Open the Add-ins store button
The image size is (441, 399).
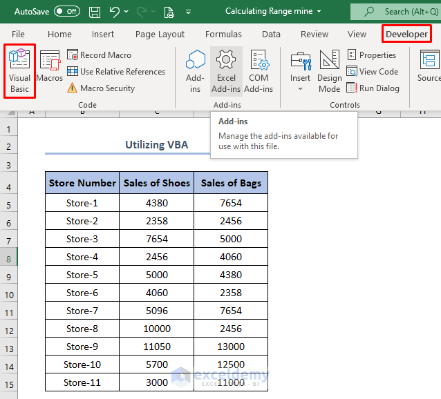tap(195, 71)
